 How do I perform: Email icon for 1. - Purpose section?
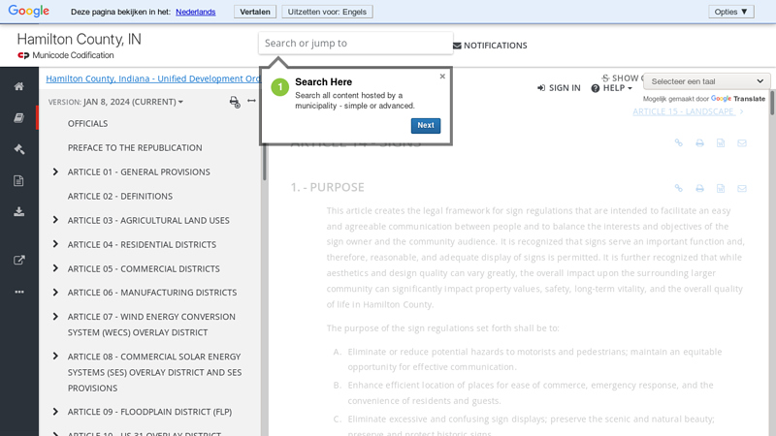coord(741,188)
